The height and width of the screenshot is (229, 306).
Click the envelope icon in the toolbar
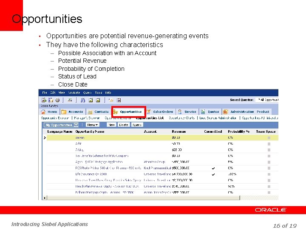111,100
